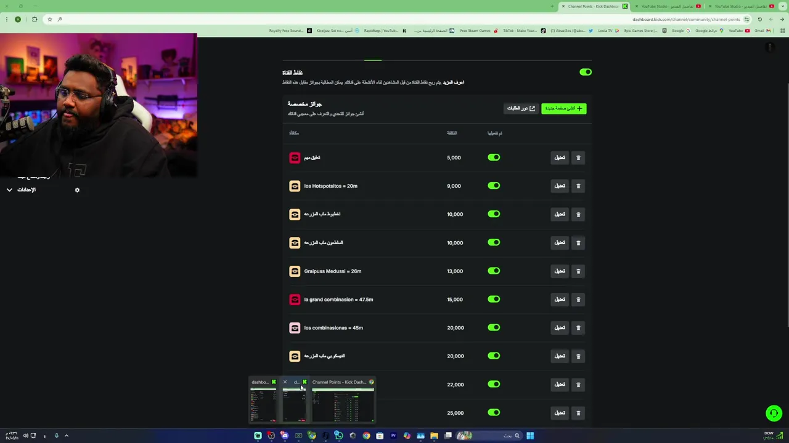This screenshot has width=789, height=443.
Task: Disable los combinasionas = 45m toggle
Action: [494, 327]
